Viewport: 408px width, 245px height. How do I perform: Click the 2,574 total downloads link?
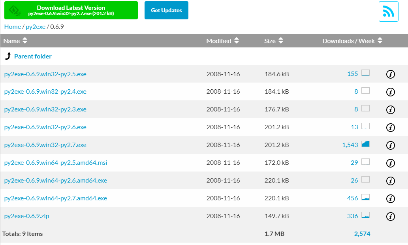(362, 234)
